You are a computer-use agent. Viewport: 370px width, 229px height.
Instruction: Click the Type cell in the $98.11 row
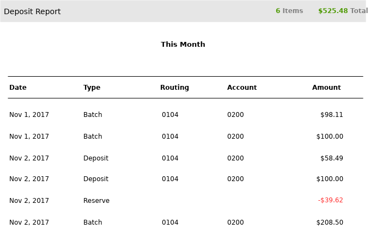[x=93, y=115]
